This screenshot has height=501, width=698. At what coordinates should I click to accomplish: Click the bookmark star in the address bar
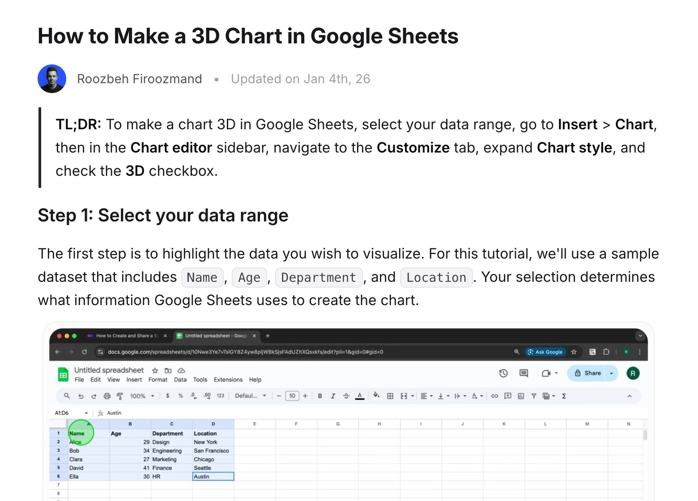click(574, 352)
